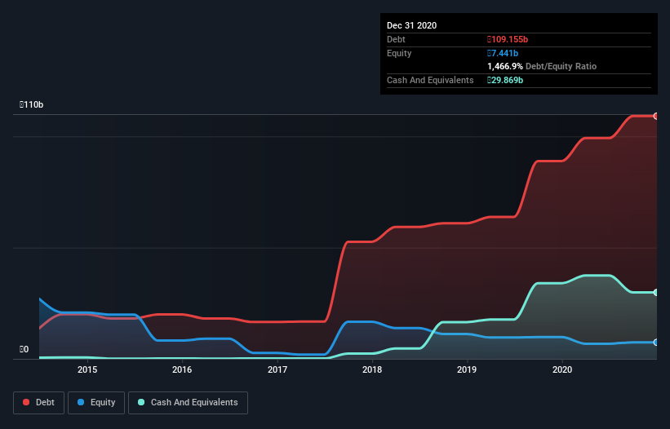Click the red Debt endpoint marker

coord(656,116)
